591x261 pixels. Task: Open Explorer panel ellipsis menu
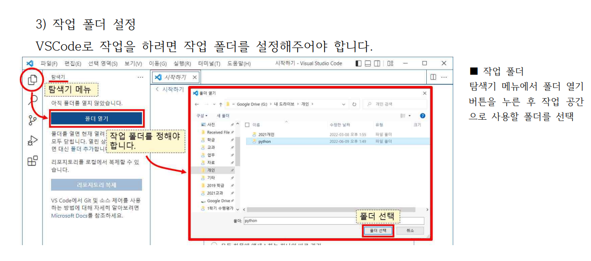tap(140, 77)
